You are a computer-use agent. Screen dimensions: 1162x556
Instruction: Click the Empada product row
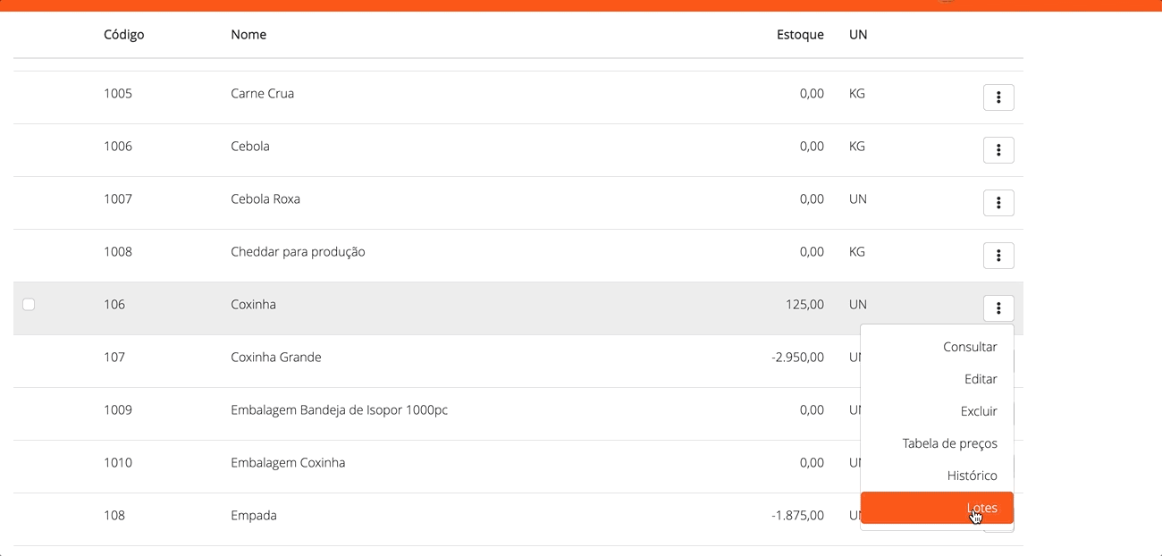coord(254,516)
